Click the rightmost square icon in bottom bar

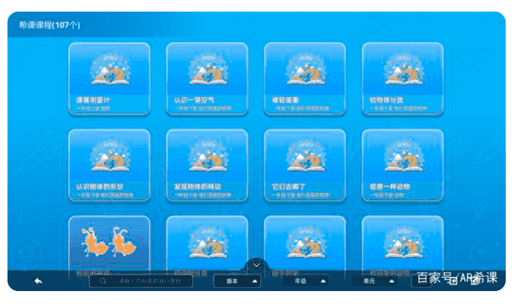[474, 281]
